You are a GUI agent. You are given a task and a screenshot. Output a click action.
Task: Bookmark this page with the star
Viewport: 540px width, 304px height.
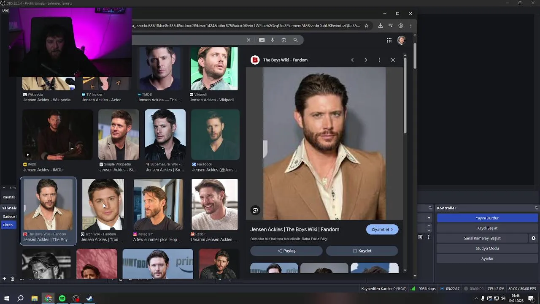point(366,26)
